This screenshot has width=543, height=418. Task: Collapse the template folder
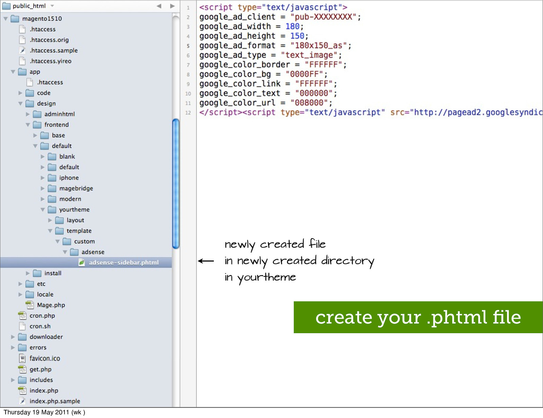[x=50, y=231]
